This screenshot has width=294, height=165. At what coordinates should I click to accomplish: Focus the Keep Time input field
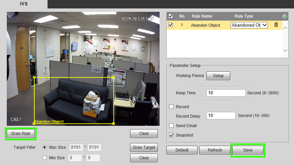point(226,93)
